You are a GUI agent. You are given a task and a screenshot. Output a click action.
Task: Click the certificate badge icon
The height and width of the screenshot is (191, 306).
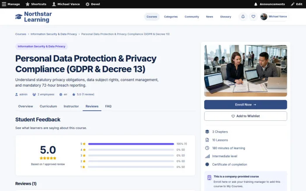207,164
